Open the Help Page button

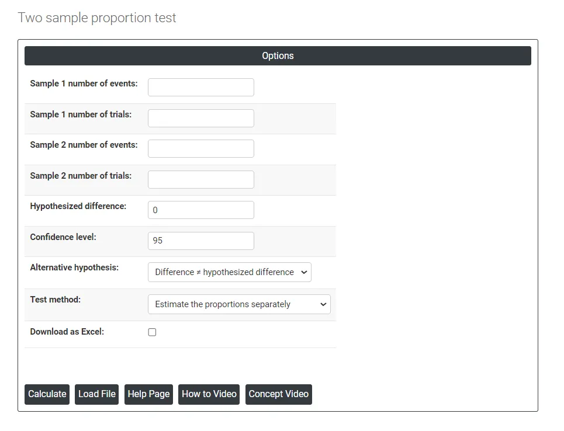(148, 394)
